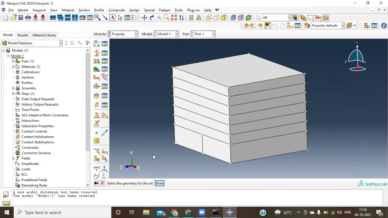Save the model database via floppy icon
The width and height of the screenshot is (388, 218).
tap(21, 18)
